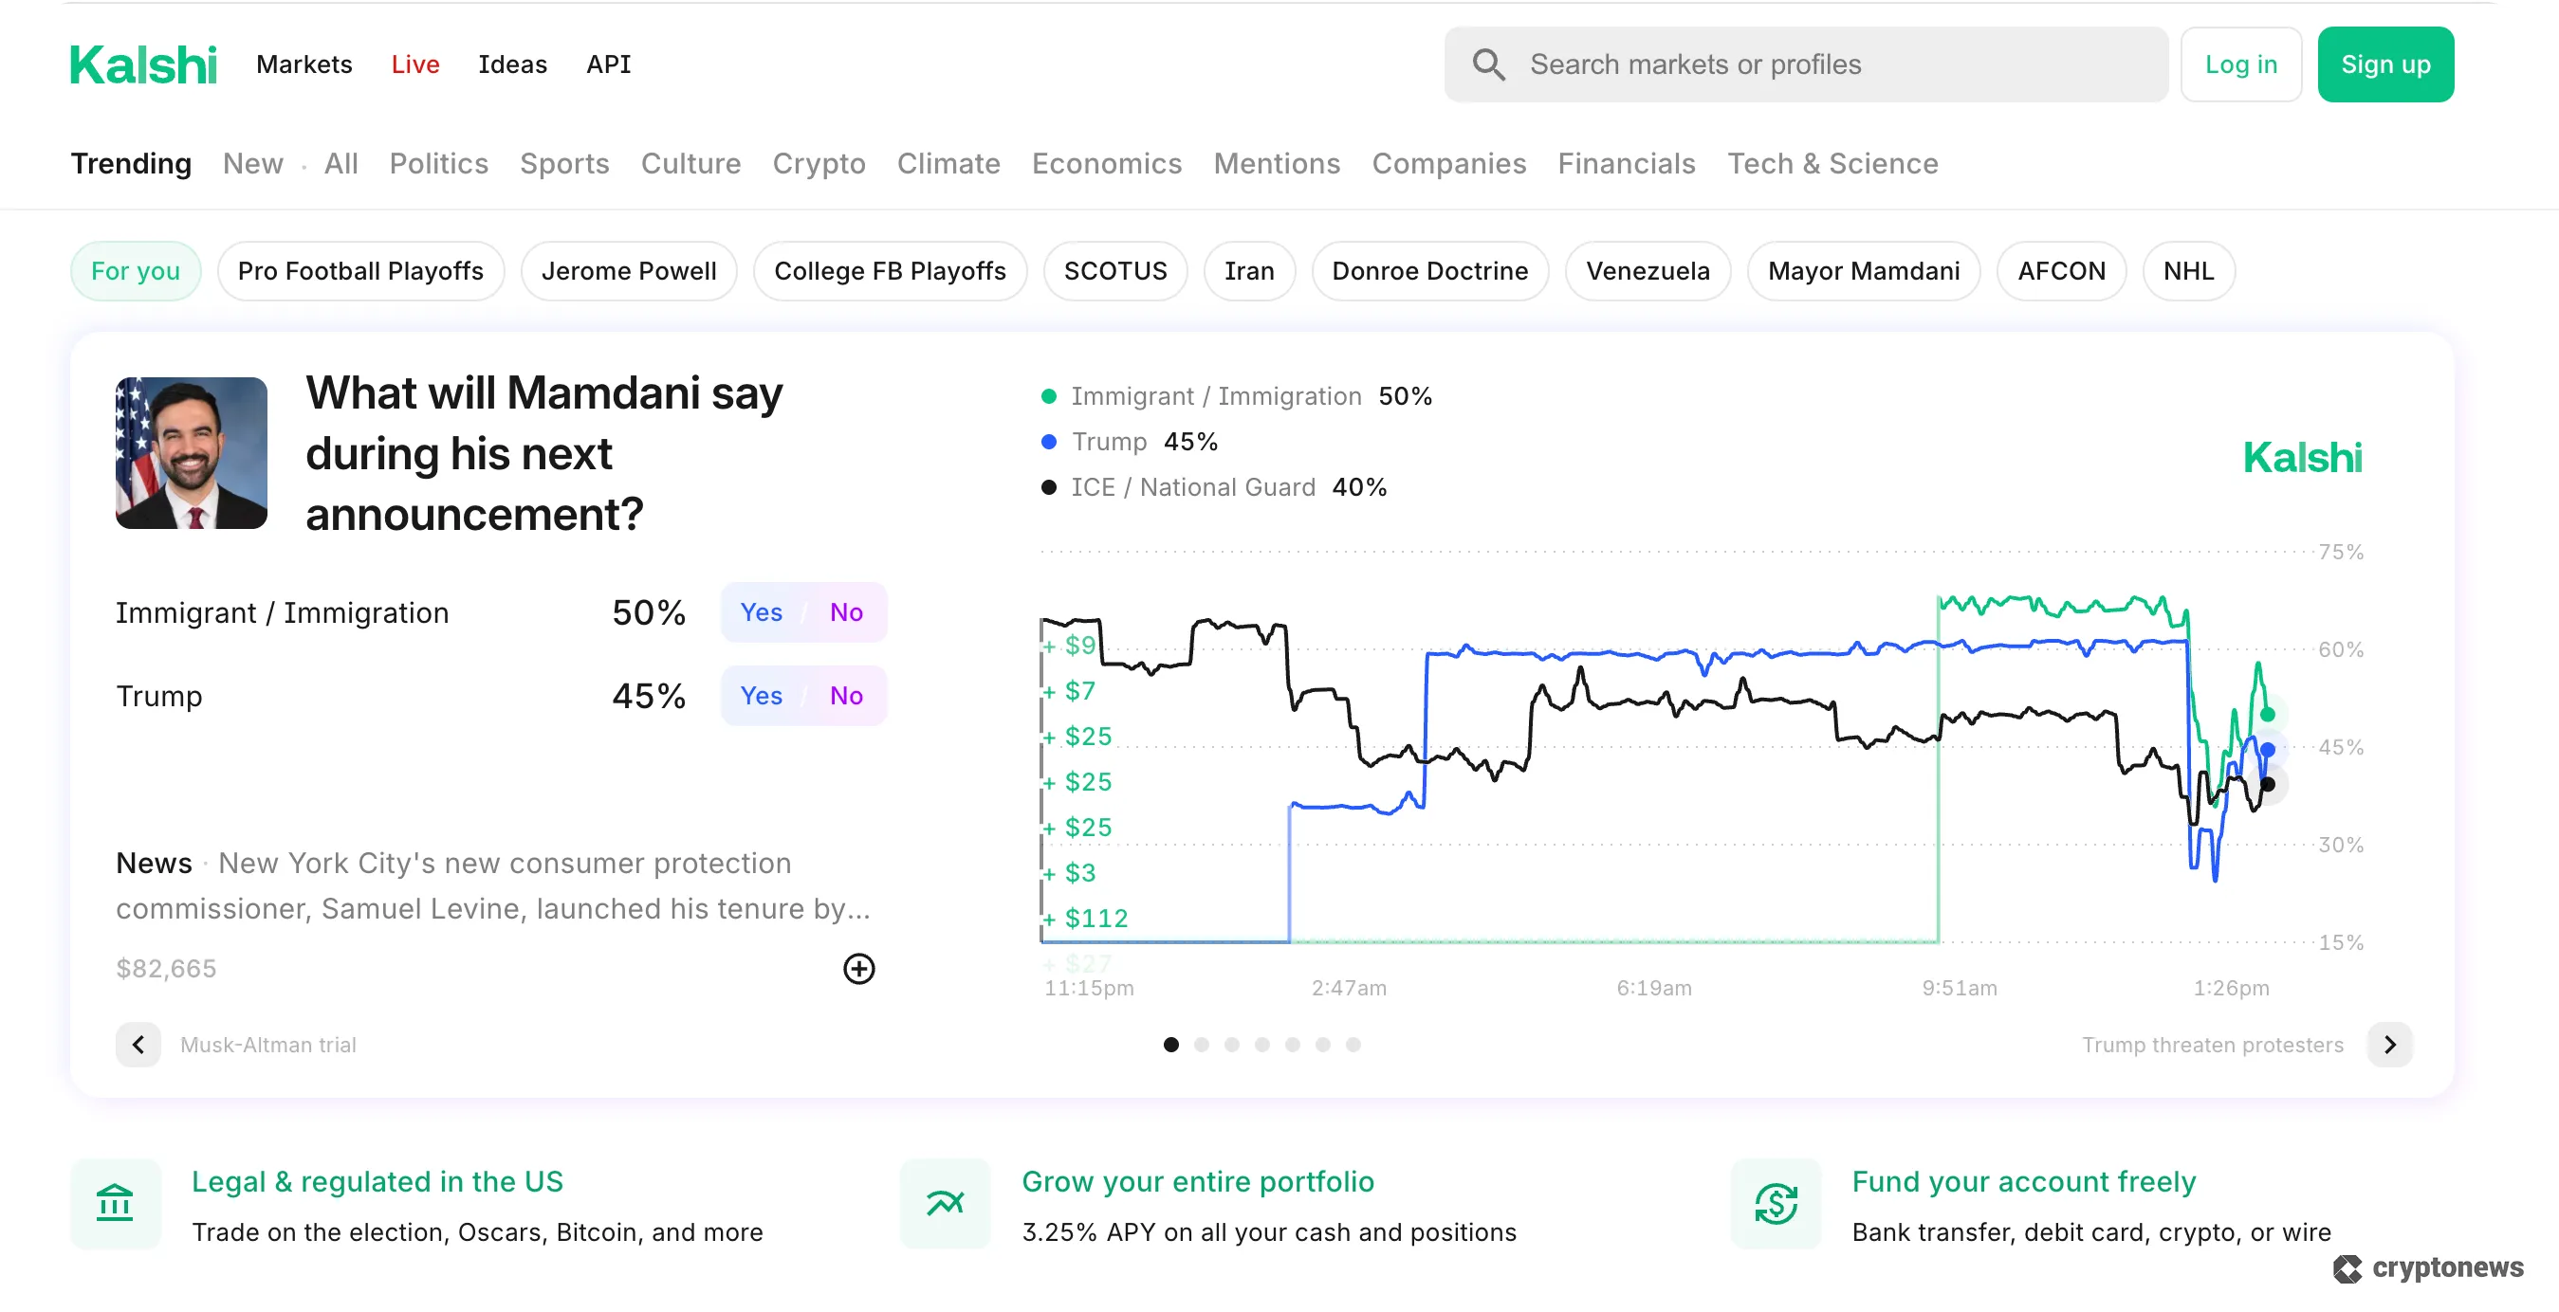Click the Log in button
Viewport: 2559px width, 1312px height.
pyautogui.click(x=2241, y=64)
